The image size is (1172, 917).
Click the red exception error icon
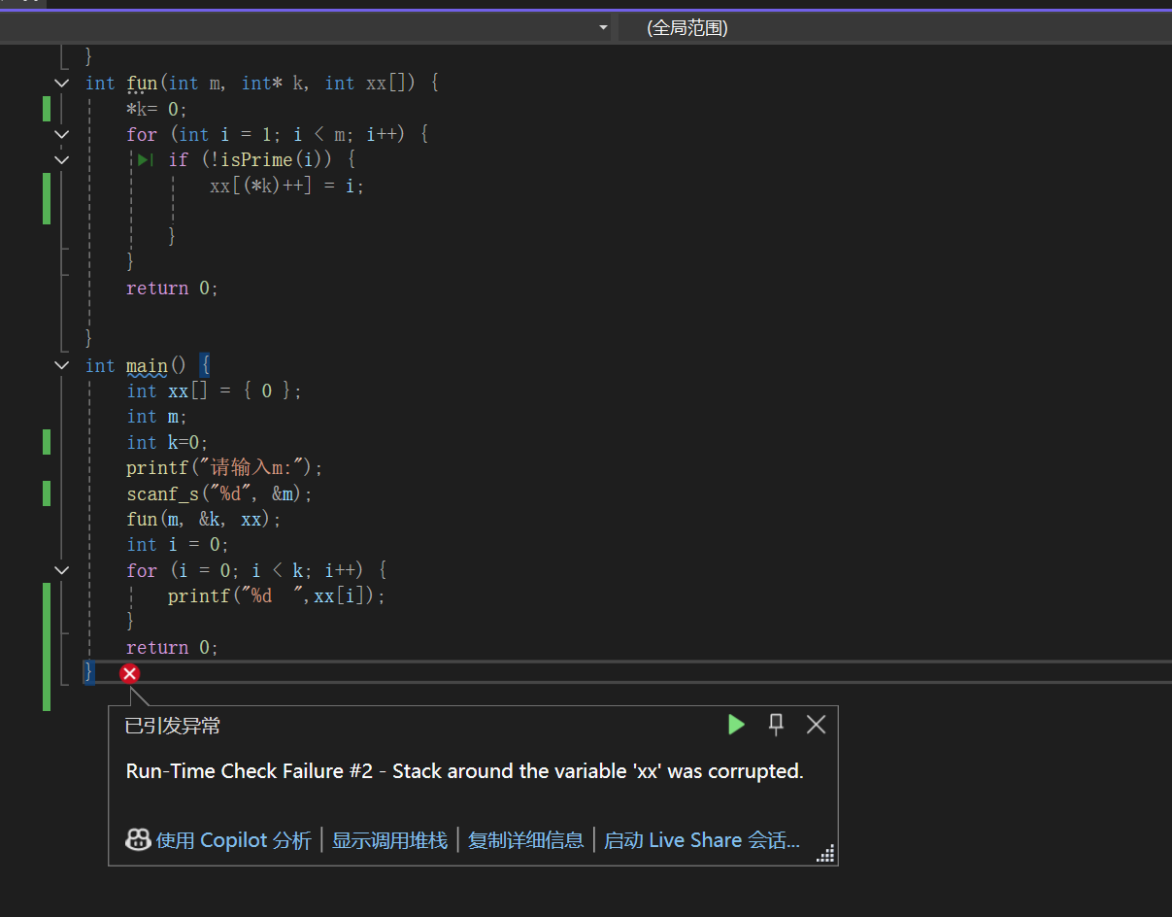(x=130, y=673)
